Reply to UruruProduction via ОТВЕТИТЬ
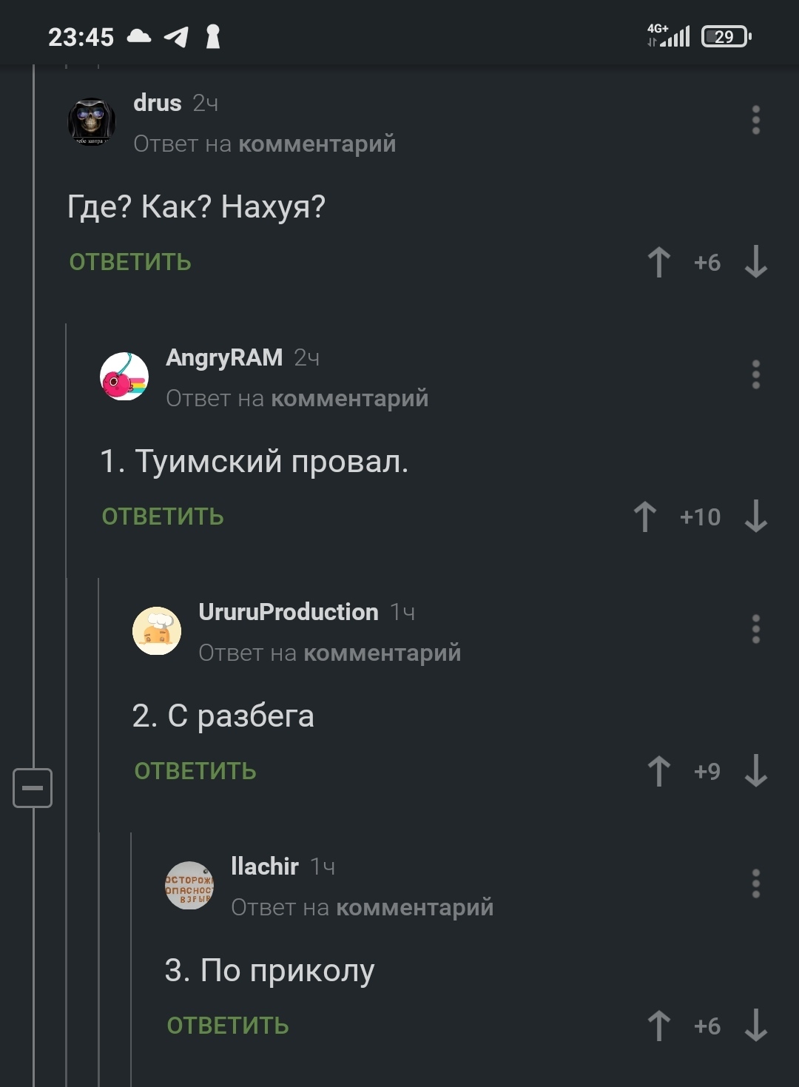799x1087 pixels. click(195, 771)
